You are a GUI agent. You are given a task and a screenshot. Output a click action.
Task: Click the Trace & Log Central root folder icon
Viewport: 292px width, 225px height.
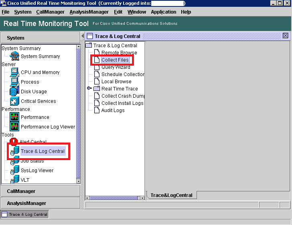click(89, 45)
